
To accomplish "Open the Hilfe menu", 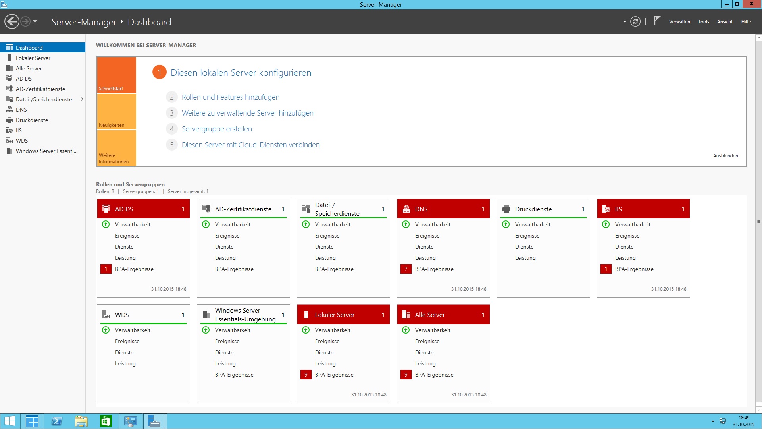I will [x=746, y=22].
